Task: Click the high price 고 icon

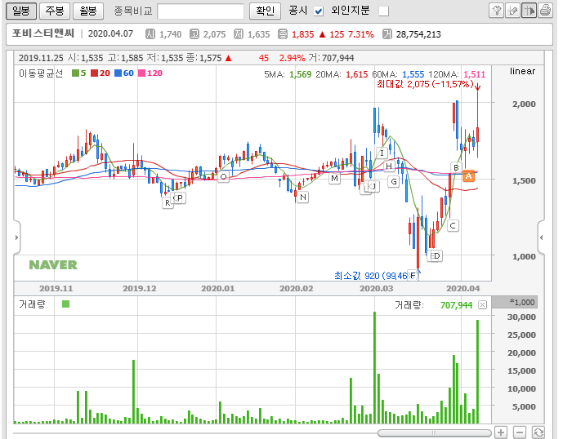Action: tap(194, 34)
